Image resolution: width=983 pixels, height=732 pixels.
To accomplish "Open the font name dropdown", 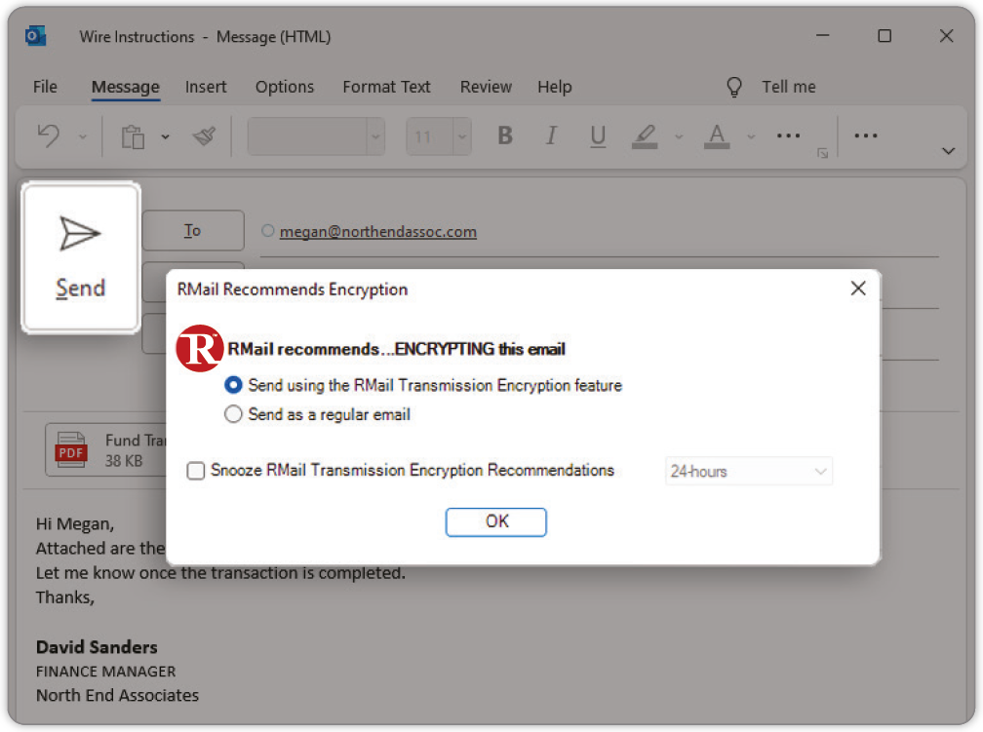I will 375,136.
